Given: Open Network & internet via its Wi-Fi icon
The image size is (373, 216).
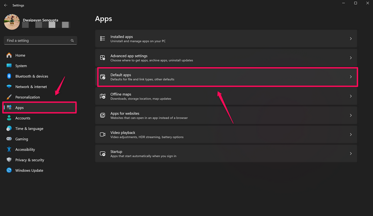Looking at the screenshot, I should click(9, 87).
